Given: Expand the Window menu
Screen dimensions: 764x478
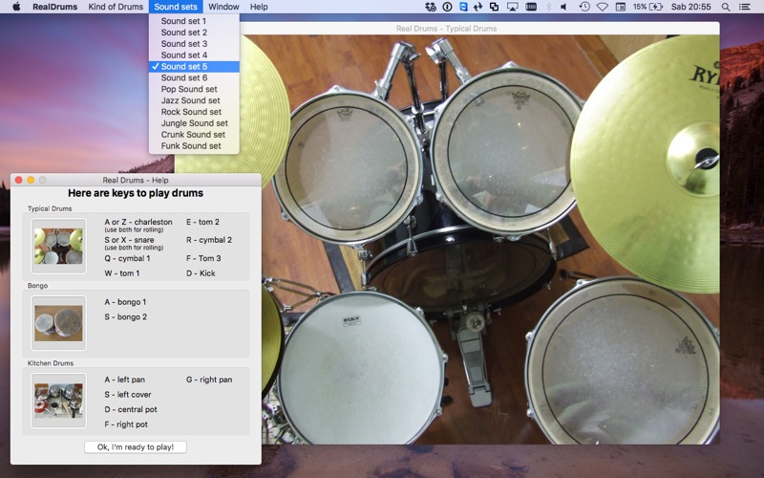Looking at the screenshot, I should point(223,7).
